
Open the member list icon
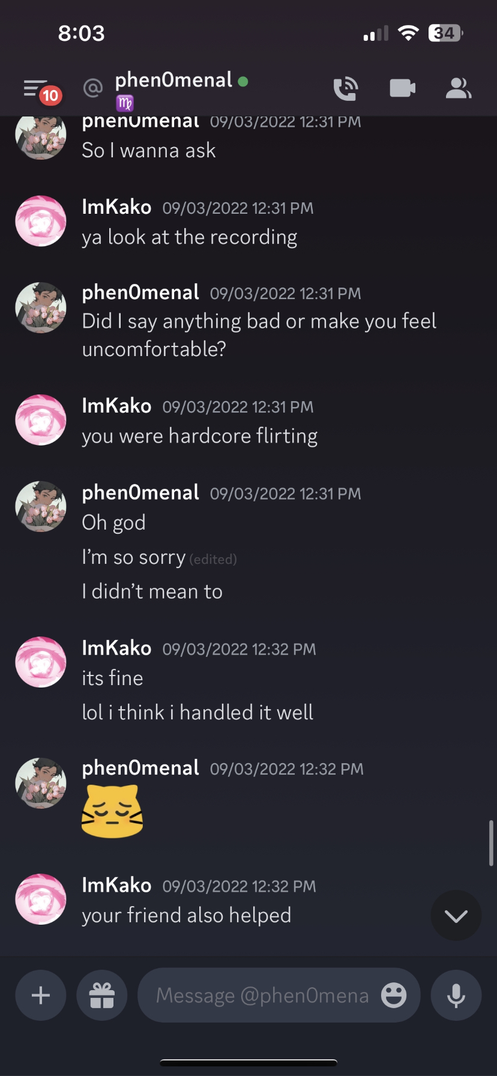pyautogui.click(x=458, y=89)
